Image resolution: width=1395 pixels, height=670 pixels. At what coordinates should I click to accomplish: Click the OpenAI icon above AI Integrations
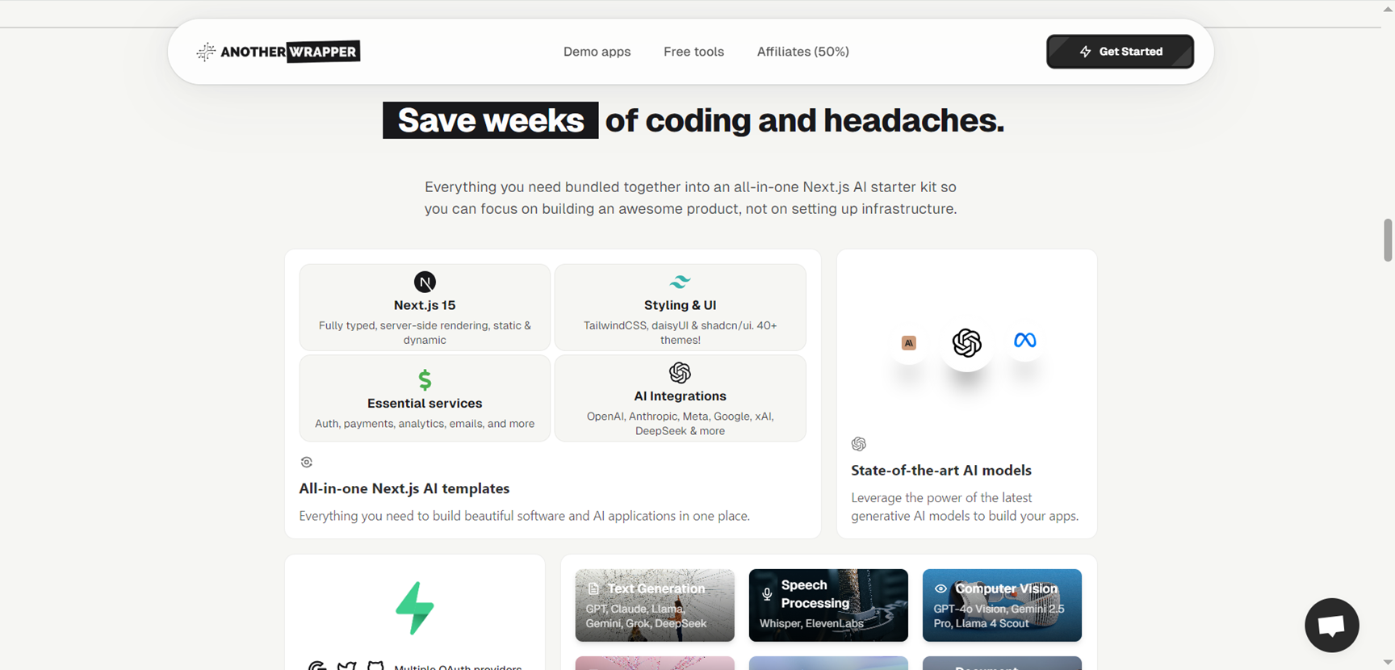[x=680, y=372]
